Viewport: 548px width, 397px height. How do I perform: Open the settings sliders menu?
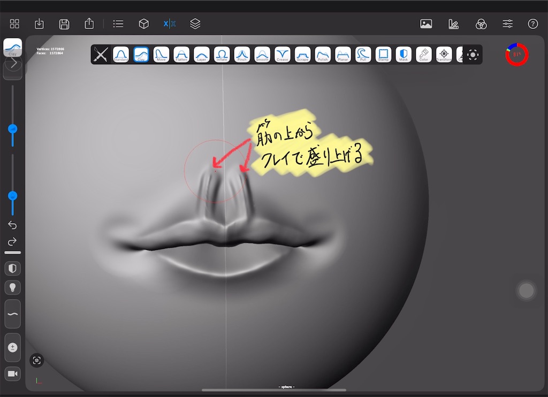pos(507,24)
